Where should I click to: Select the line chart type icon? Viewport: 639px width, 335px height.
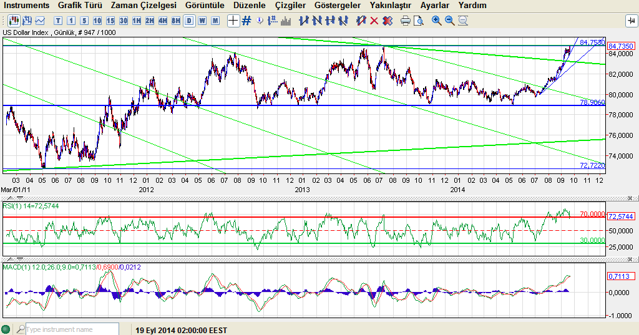pyautogui.click(x=40, y=21)
